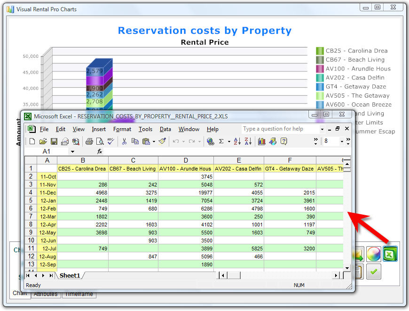Open the Format menu
The width and height of the screenshot is (409, 311).
122,129
